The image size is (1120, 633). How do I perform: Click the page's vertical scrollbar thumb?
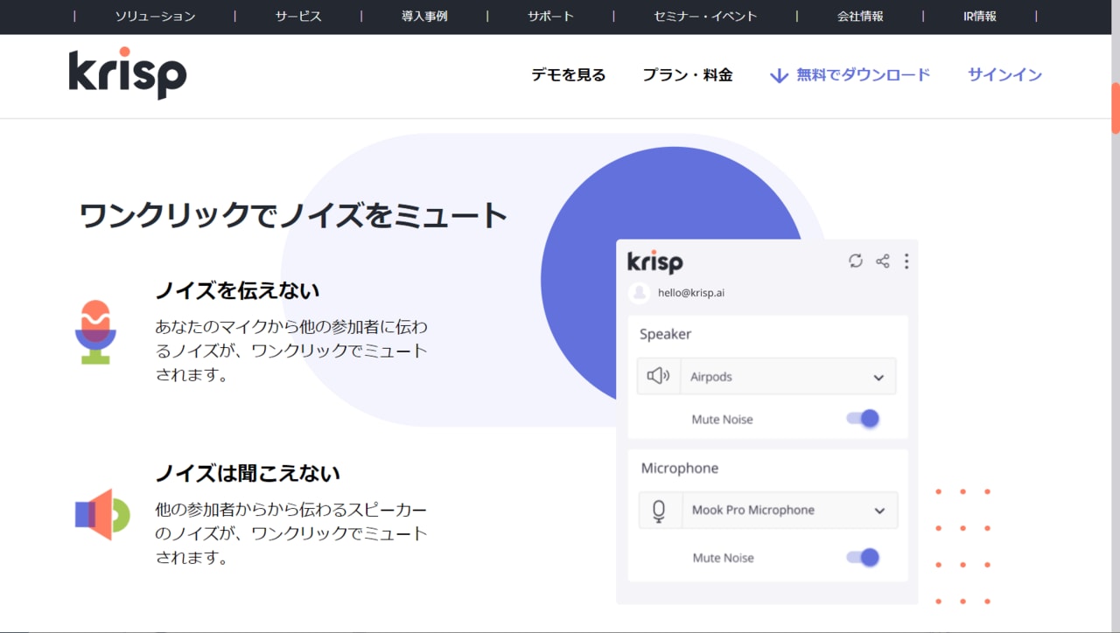[x=1116, y=108]
